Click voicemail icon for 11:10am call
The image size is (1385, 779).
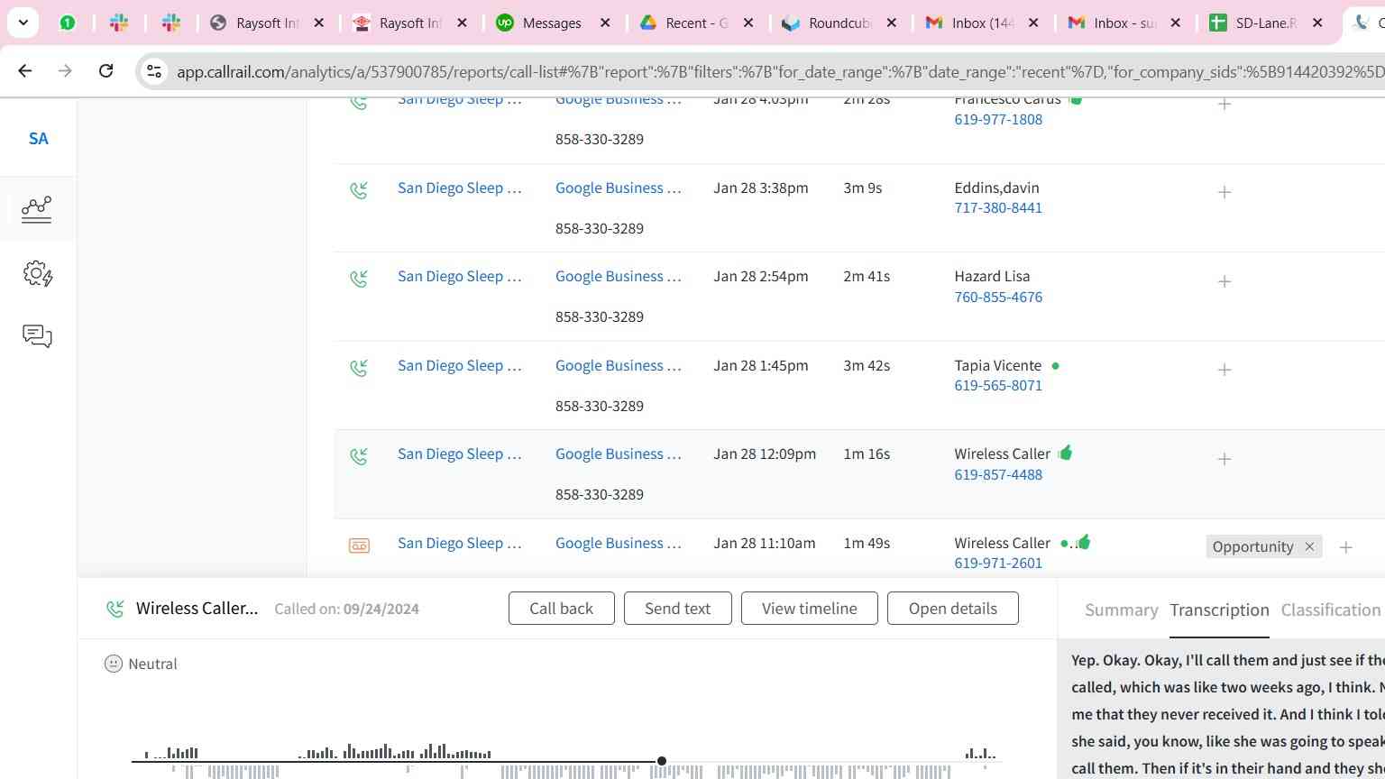(359, 545)
